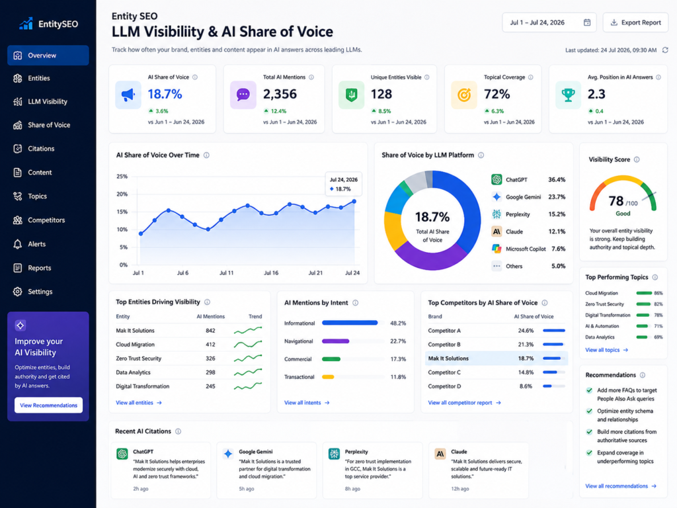Select the Mak It Solutions competitor row
The height and width of the screenshot is (508, 677).
[x=496, y=358]
